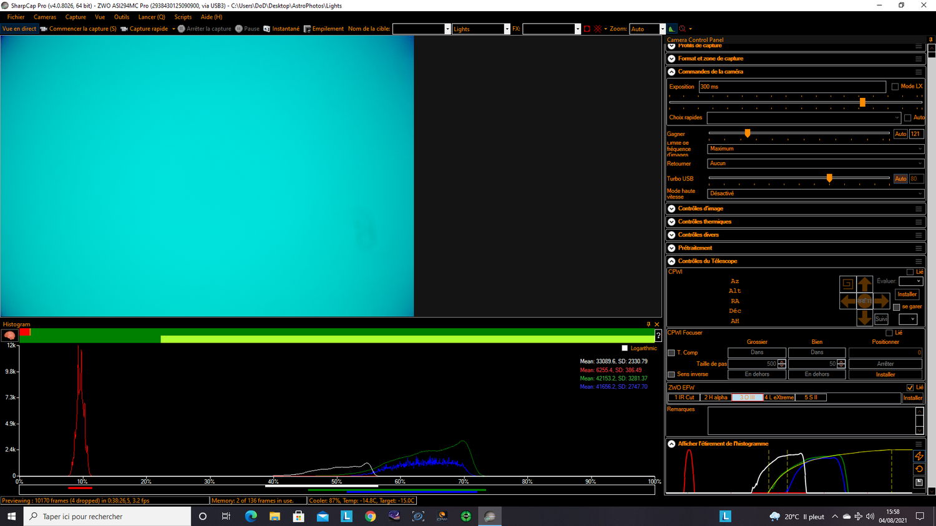Reset histogram stretch with circular arrow icon
Screen dimensions: 936x526
tap(918, 469)
